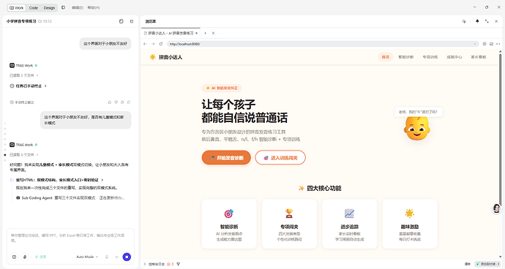
Task: Open the 智能诊断 feature card
Action: coord(229,224)
